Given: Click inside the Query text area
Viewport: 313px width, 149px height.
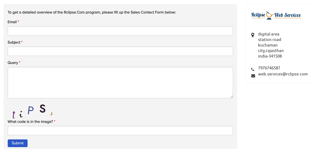Looking at the screenshot, I should point(120,83).
